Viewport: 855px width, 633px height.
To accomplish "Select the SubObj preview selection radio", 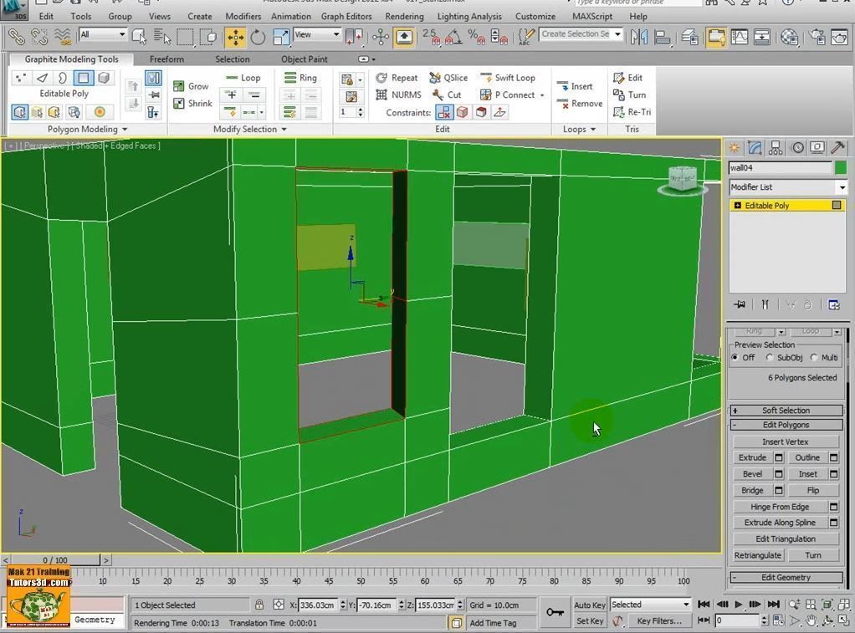I will click(770, 357).
